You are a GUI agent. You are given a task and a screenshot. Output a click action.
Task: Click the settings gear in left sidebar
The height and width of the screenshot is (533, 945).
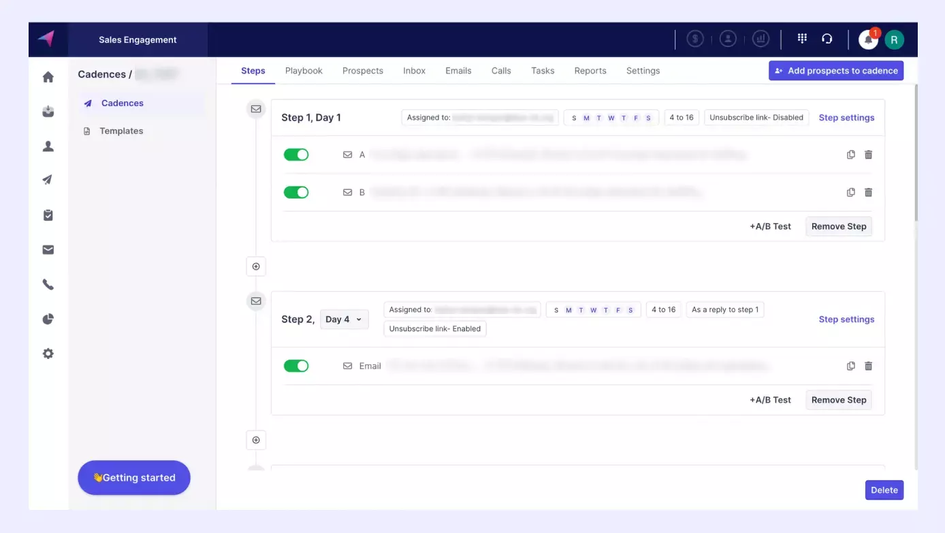(x=48, y=354)
